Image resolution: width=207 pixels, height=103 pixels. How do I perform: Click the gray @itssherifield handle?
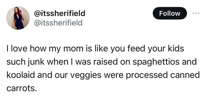pos(58,23)
